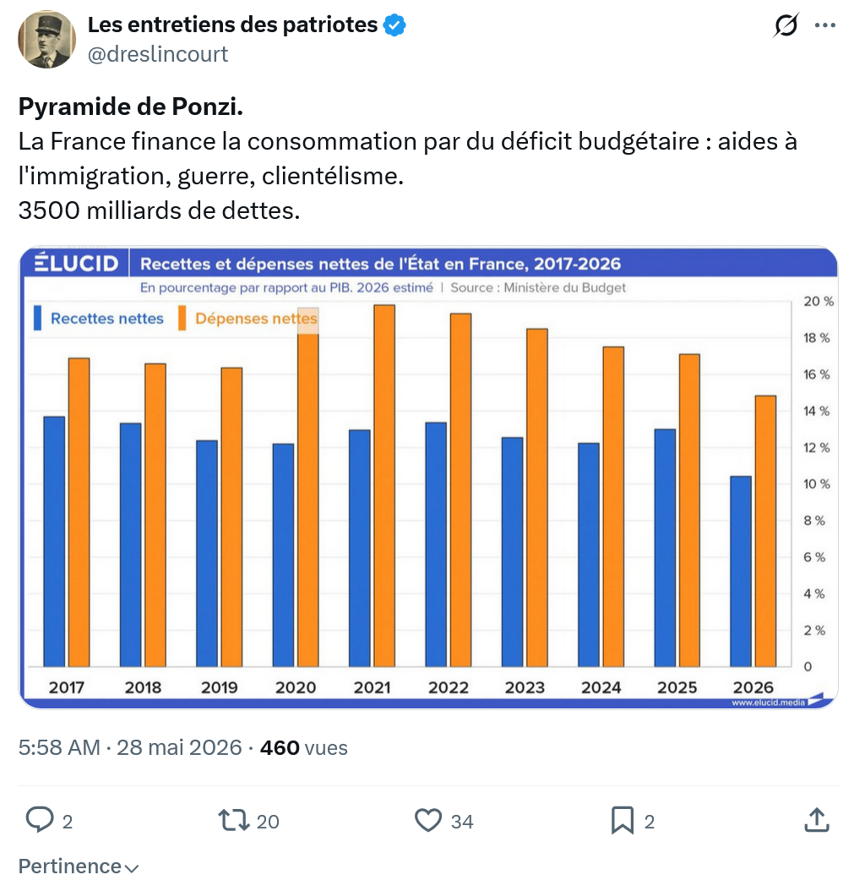Open the profile avatar photo

(x=47, y=39)
